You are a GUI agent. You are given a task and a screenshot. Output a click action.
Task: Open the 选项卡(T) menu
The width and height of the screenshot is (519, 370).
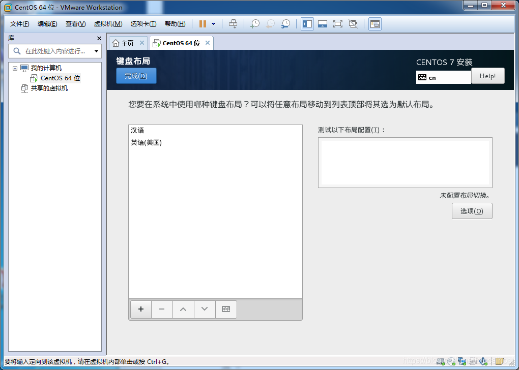click(x=143, y=24)
